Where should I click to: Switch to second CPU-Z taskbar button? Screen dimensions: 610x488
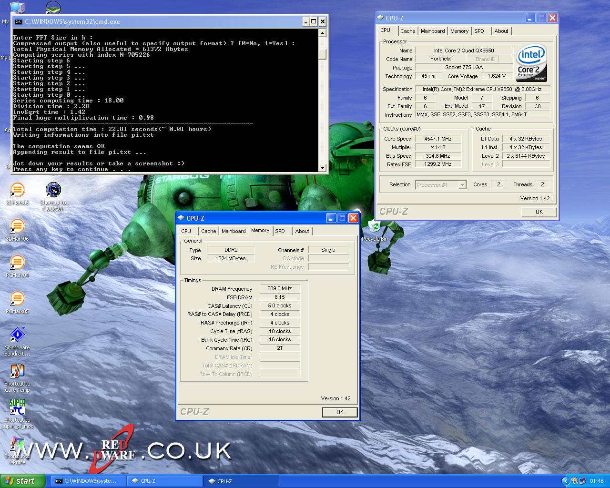(241, 481)
